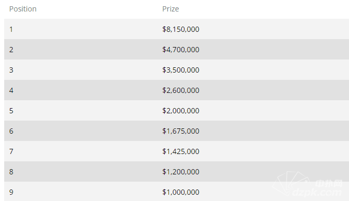Select position number 7 cell
This screenshot has height=201, width=349.
point(11,151)
